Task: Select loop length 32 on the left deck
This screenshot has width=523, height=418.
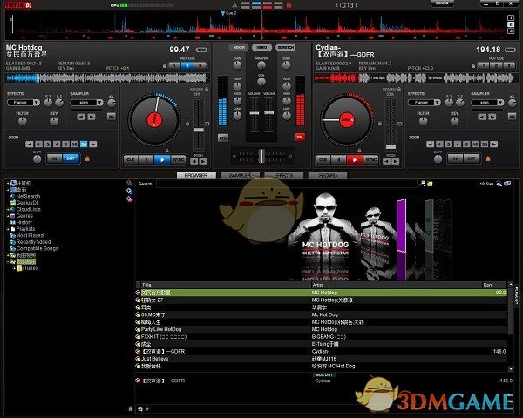Action: click(84, 145)
